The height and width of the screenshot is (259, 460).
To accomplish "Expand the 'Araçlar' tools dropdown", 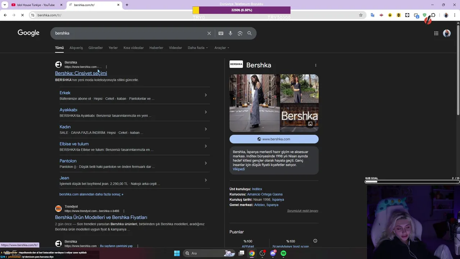I will [x=222, y=48].
